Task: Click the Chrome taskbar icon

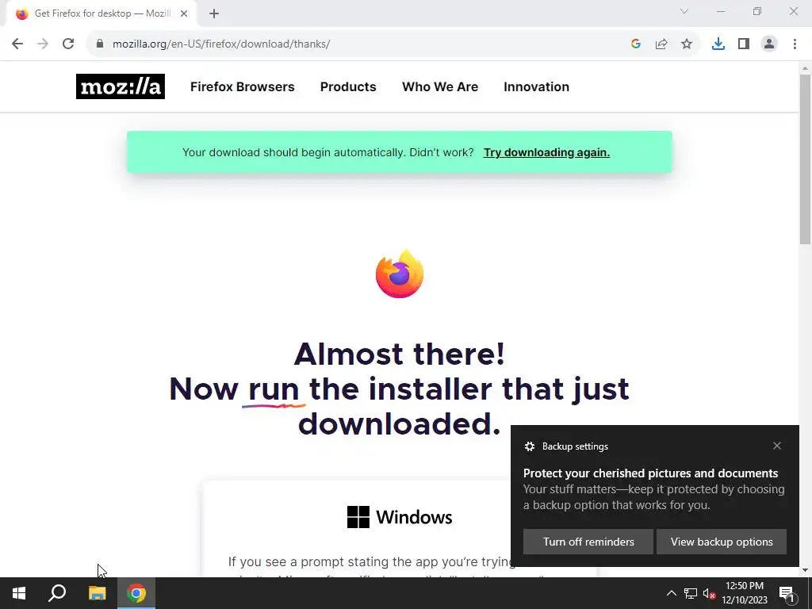Action: (x=136, y=593)
